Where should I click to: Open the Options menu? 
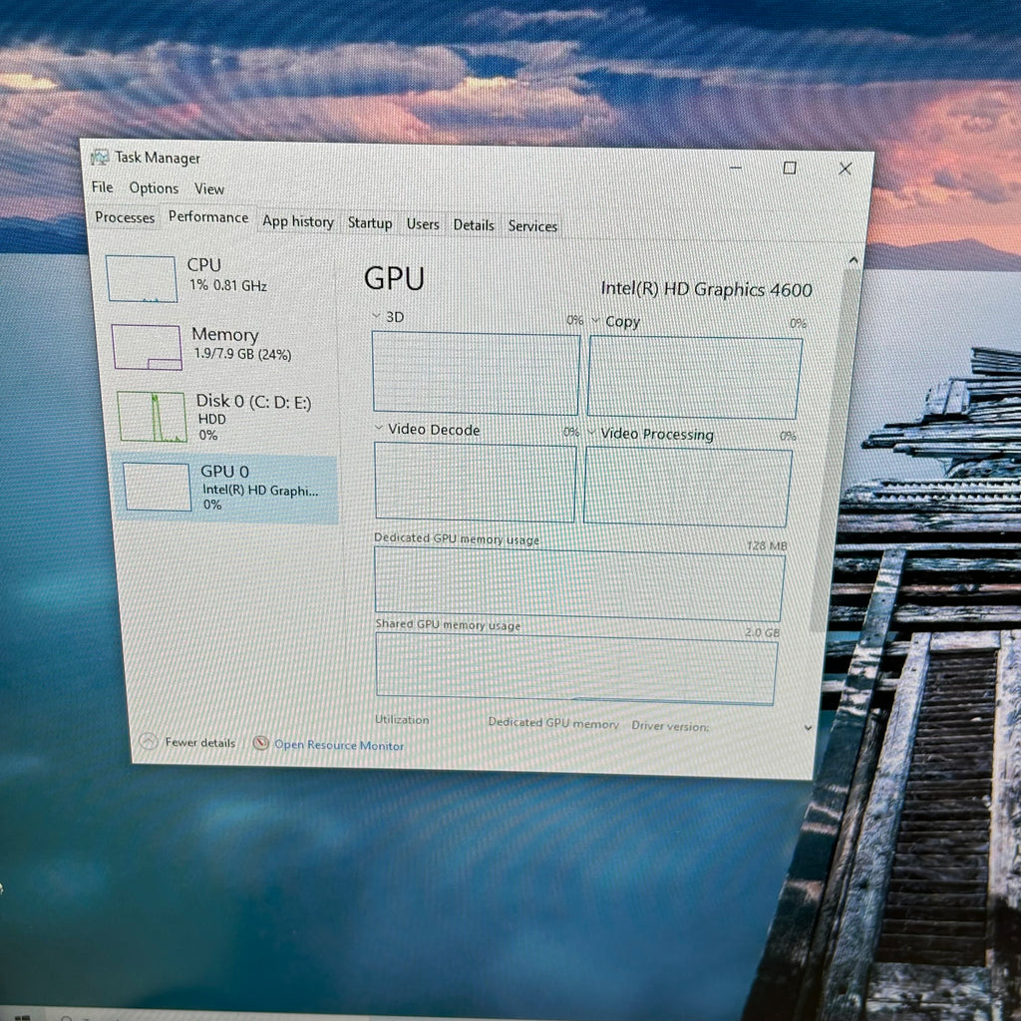click(154, 188)
